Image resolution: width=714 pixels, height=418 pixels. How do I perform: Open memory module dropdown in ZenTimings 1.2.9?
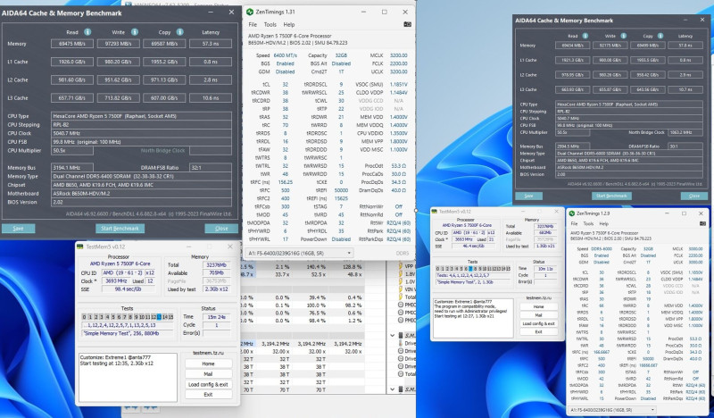pos(613,410)
